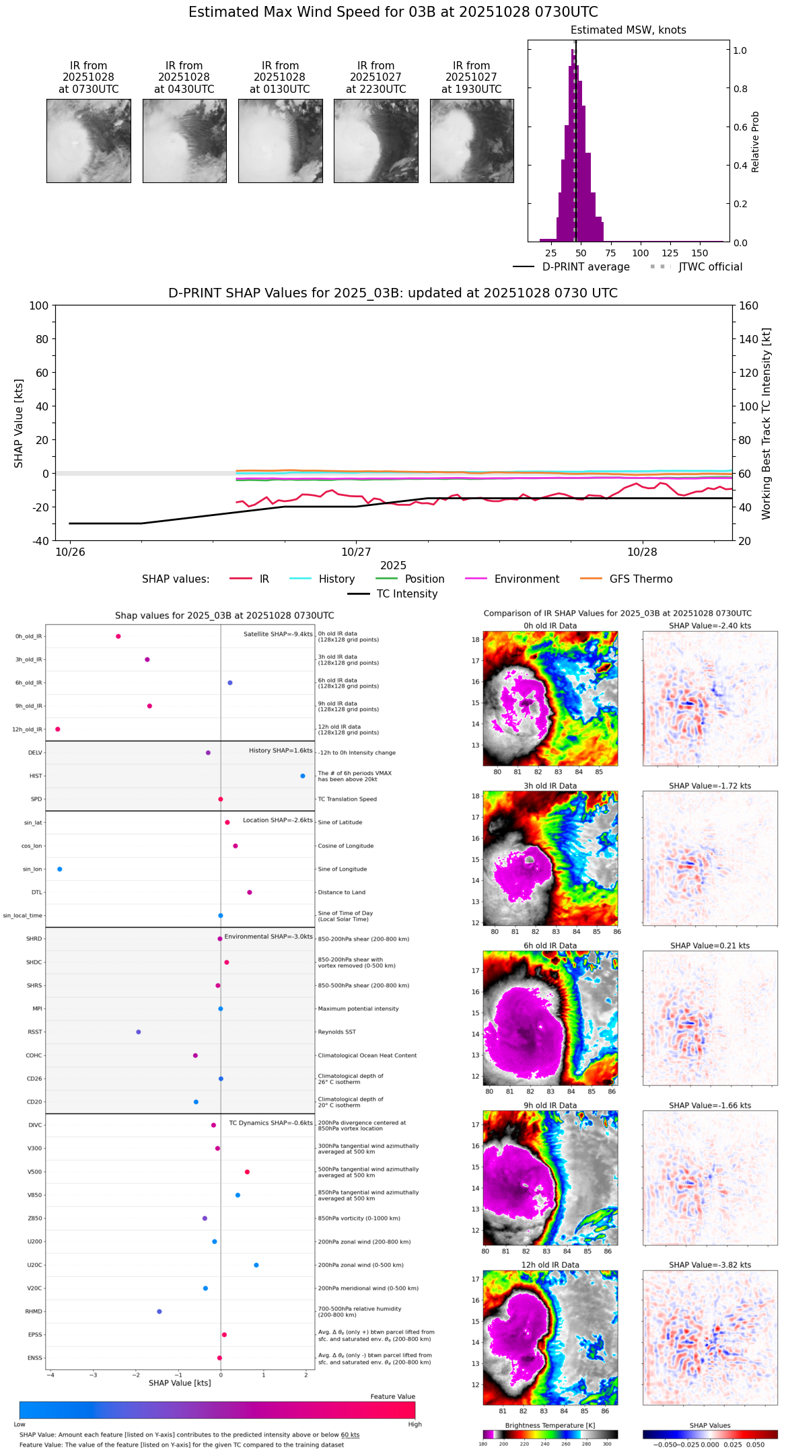Click the 0h_old_IR data point
The image size is (786, 1452).
coord(118,636)
